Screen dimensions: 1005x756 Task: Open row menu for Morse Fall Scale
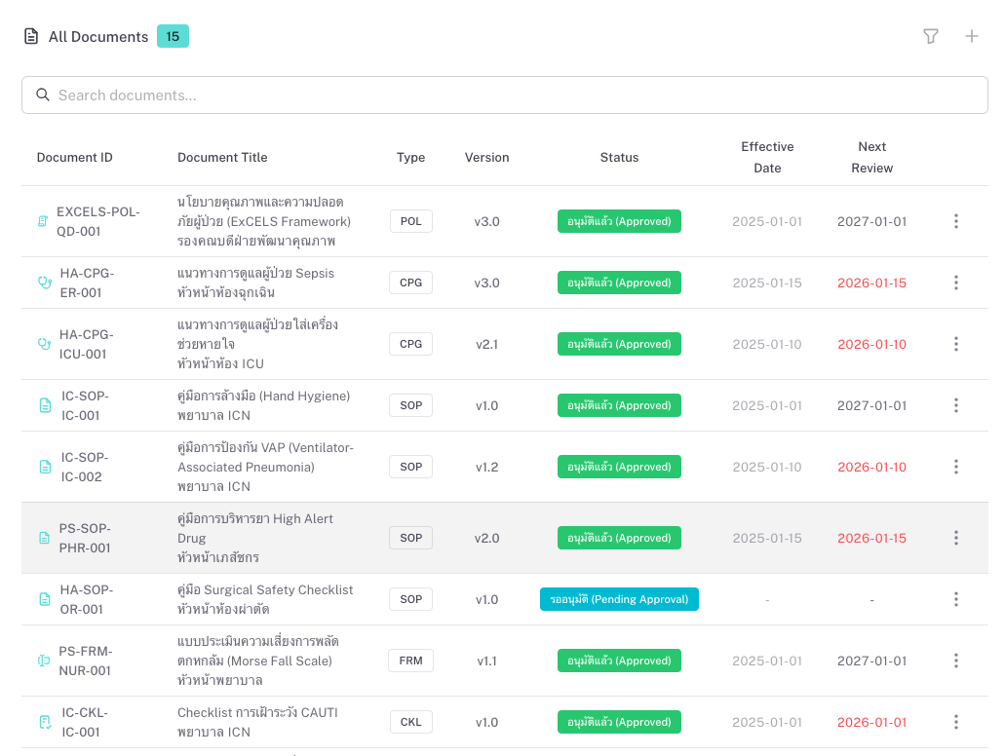tap(955, 661)
